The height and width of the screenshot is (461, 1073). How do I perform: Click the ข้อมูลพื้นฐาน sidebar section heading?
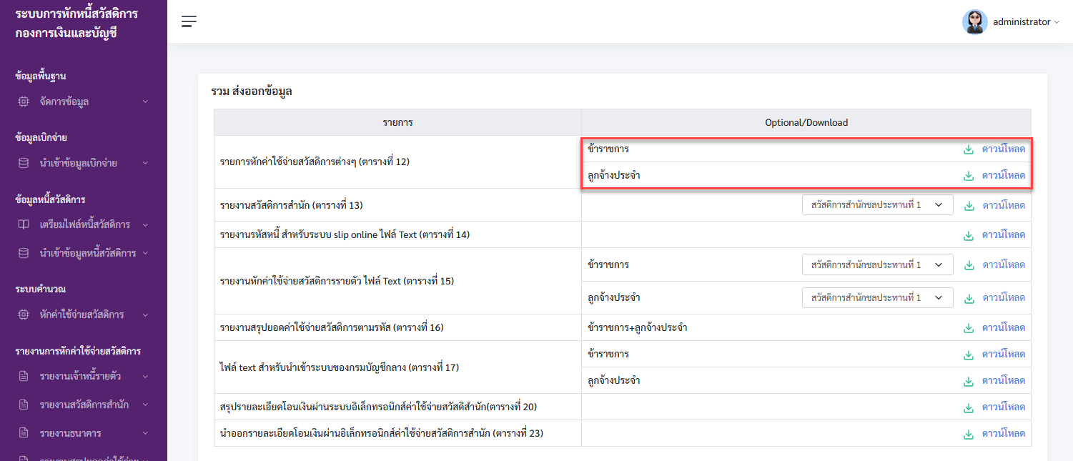point(41,76)
